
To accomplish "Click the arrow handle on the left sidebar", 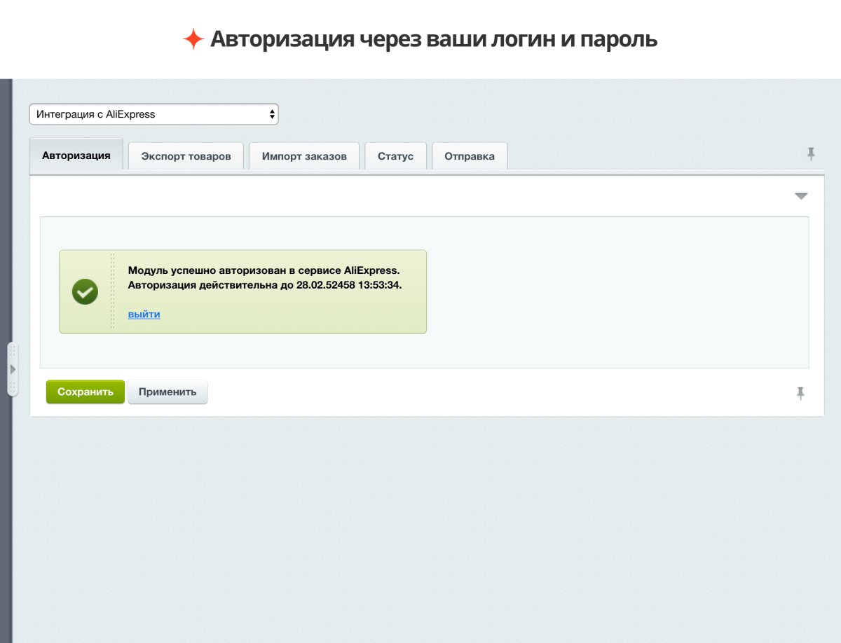I will coord(13,368).
